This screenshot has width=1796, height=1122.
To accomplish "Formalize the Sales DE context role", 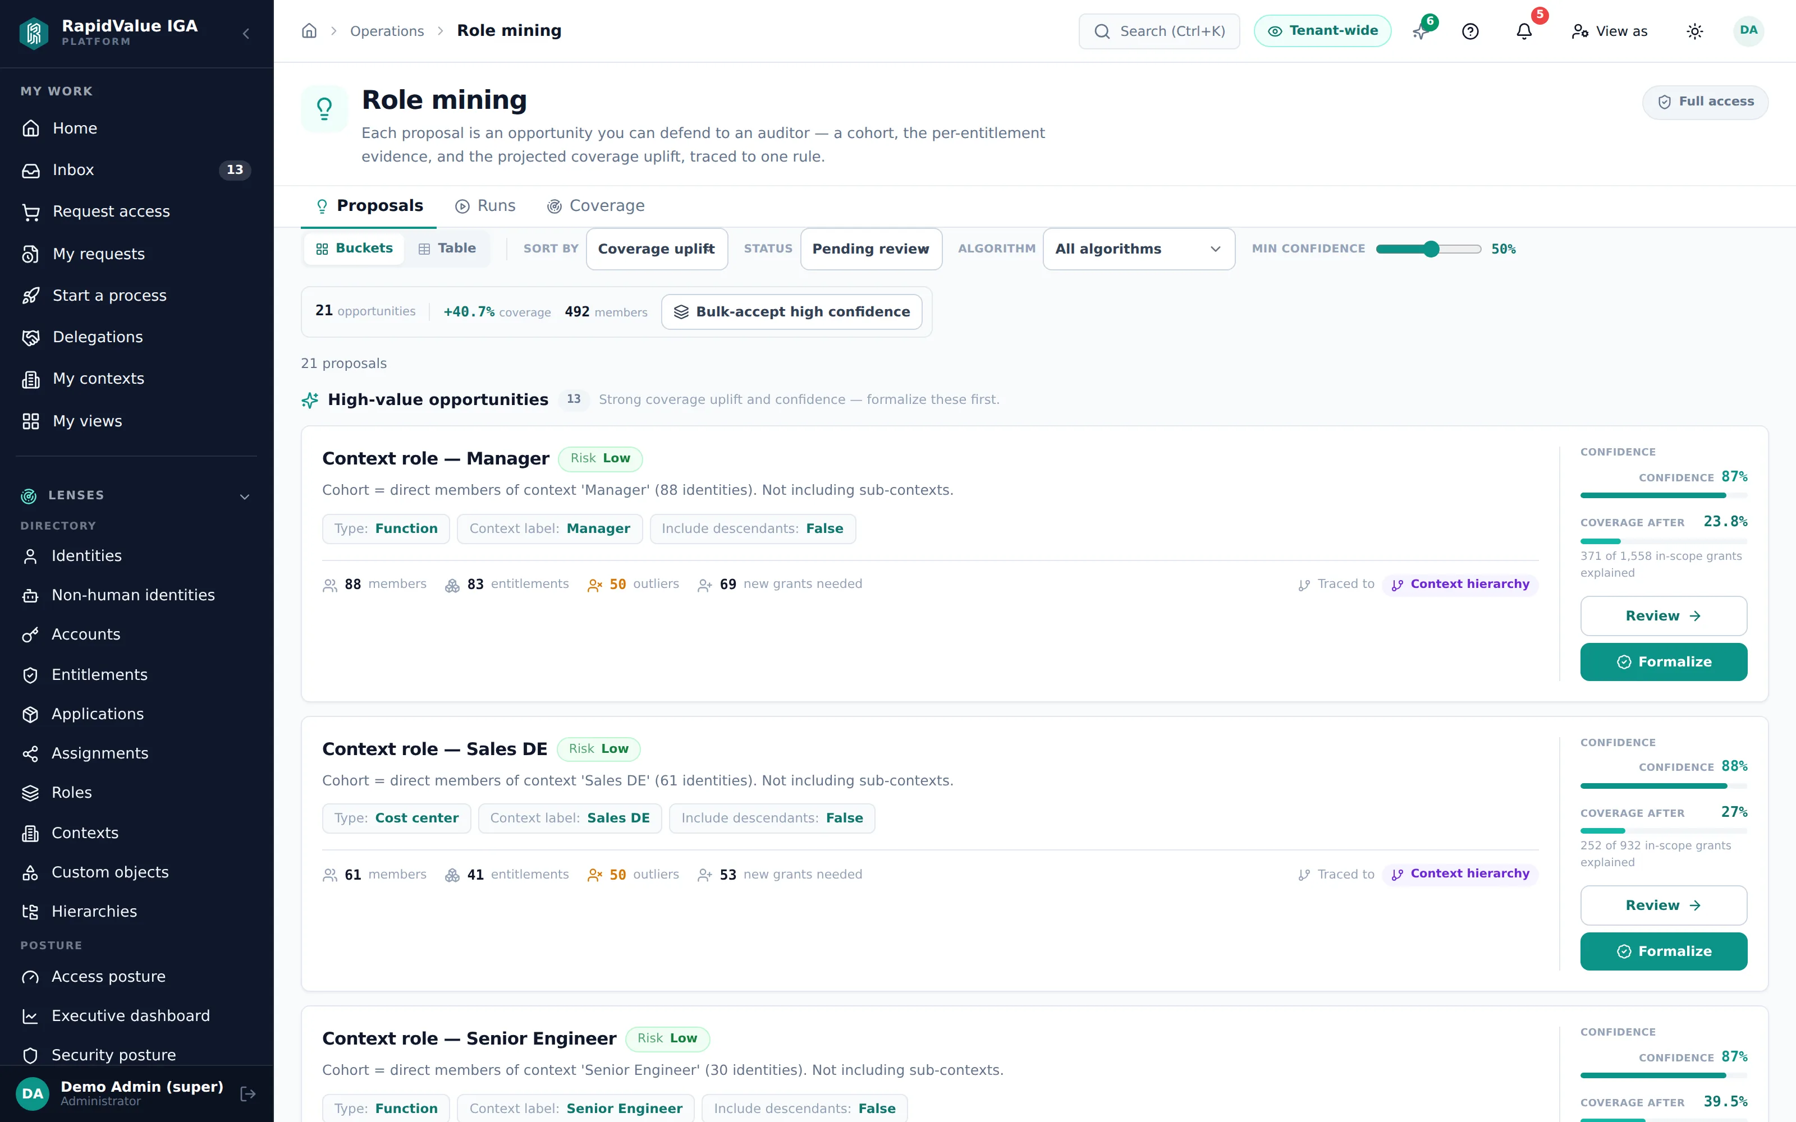I will (x=1663, y=951).
